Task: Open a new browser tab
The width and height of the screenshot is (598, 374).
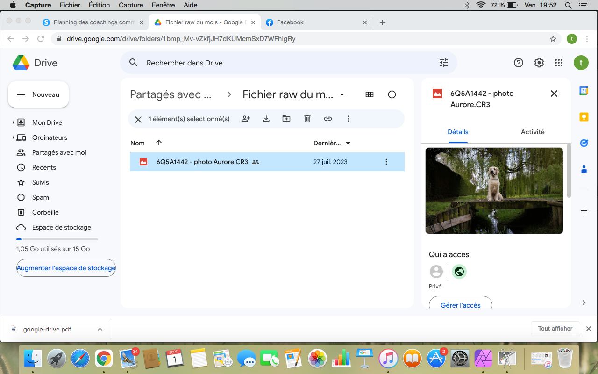Action: (383, 22)
